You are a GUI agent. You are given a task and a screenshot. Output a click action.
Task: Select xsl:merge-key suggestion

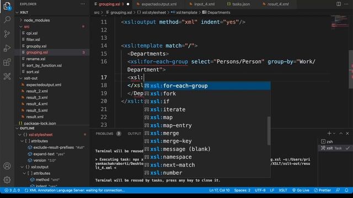point(207,141)
